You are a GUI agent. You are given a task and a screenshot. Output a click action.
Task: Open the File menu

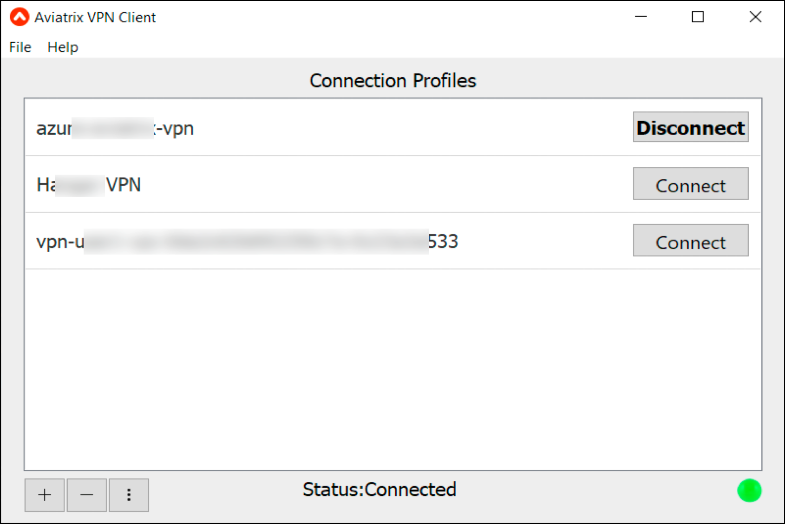(19, 46)
